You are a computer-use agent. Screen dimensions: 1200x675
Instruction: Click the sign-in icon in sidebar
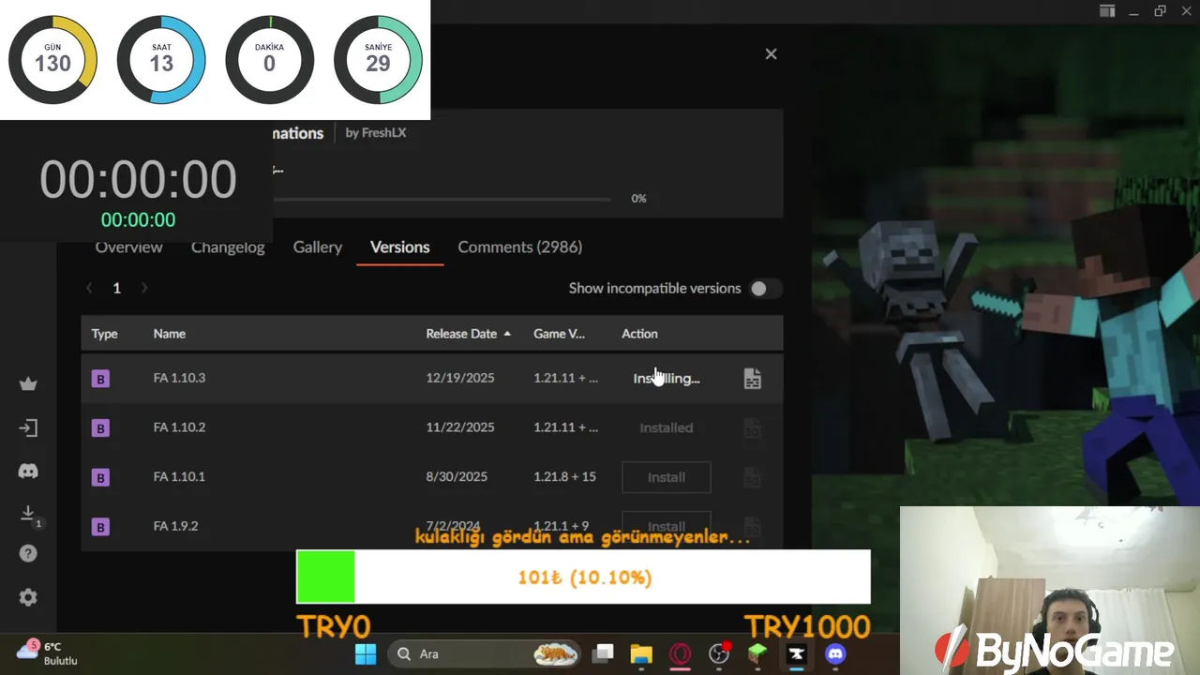[28, 427]
